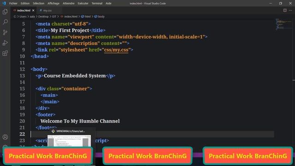The width and height of the screenshot is (295, 166).
Task: Click line number 22 in the gutter
Action: pos(22,134)
